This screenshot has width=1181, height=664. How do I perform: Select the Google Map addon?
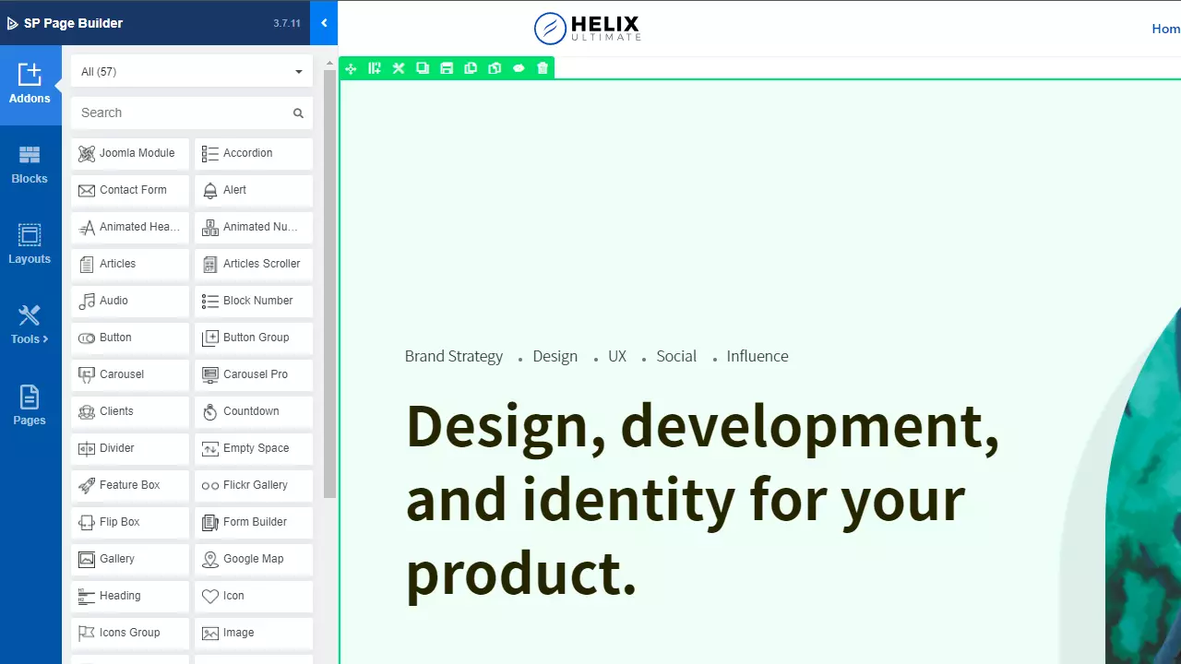254,559
